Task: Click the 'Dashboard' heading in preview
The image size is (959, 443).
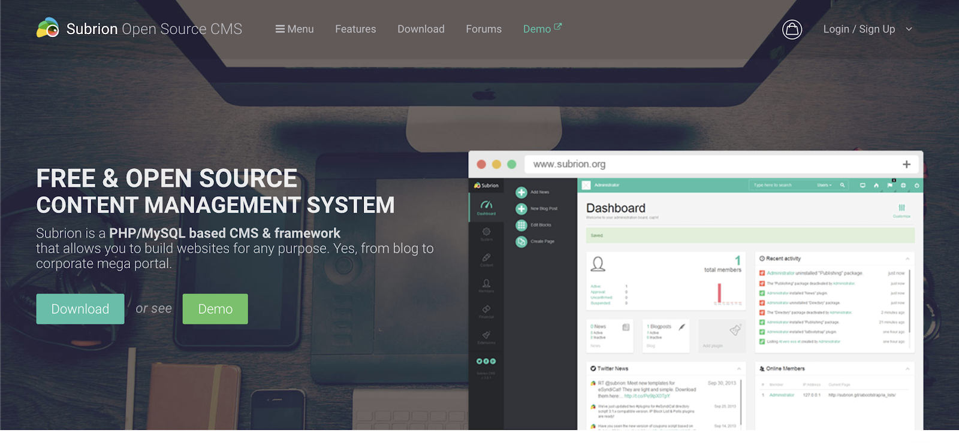Action: click(x=616, y=208)
